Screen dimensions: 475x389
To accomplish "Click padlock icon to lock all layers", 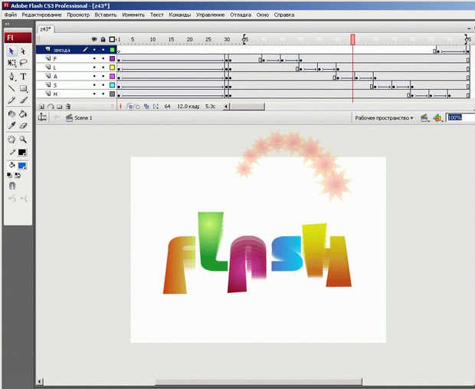I will [103, 39].
